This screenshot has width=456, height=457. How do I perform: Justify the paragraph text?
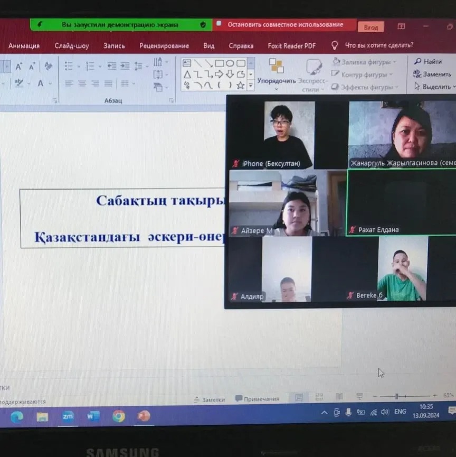[x=108, y=83]
